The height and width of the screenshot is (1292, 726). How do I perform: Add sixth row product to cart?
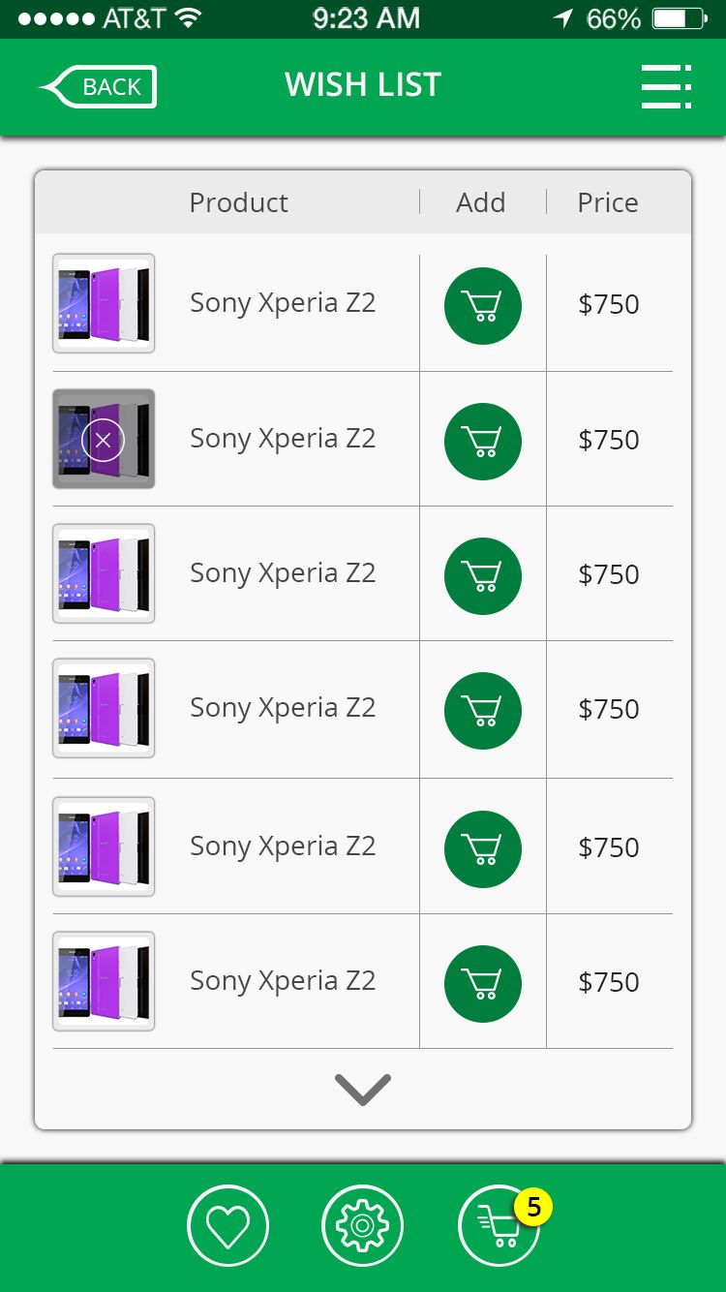point(483,984)
